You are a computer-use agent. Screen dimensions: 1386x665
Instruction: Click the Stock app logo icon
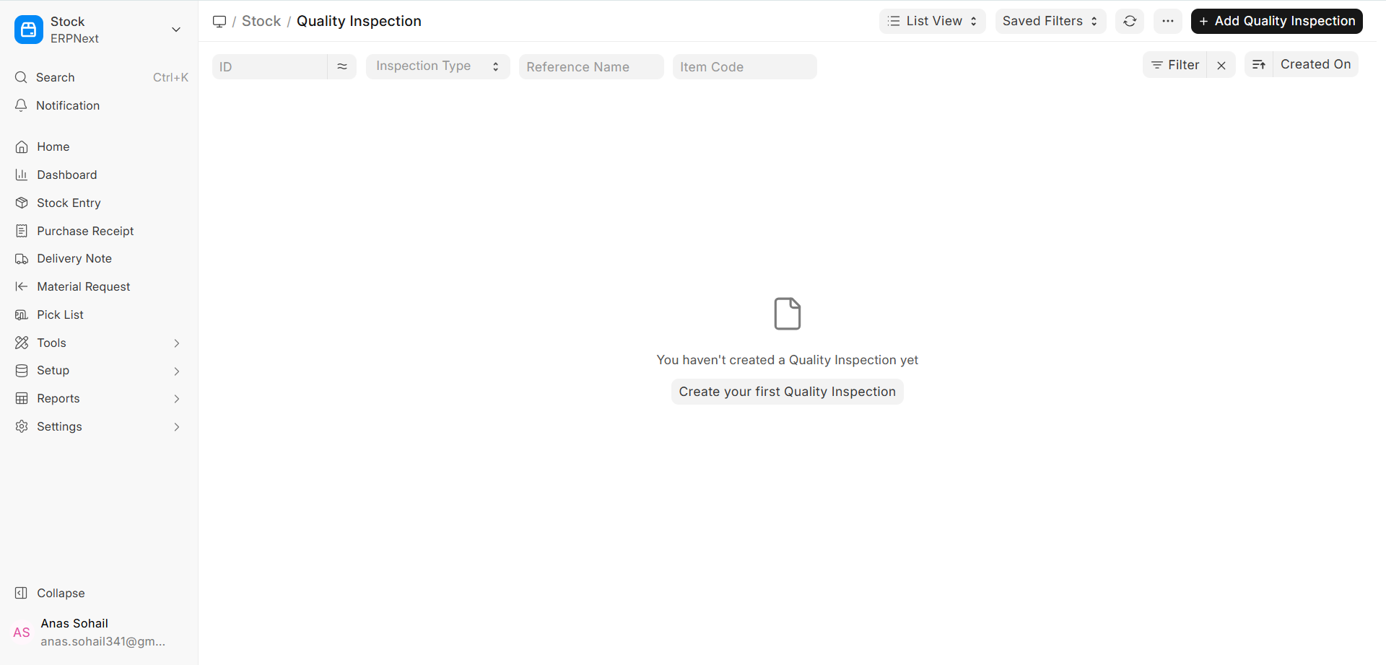pyautogui.click(x=29, y=30)
